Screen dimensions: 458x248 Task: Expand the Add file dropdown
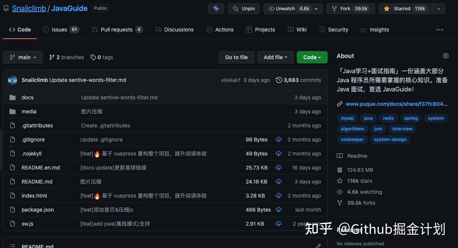pos(275,57)
